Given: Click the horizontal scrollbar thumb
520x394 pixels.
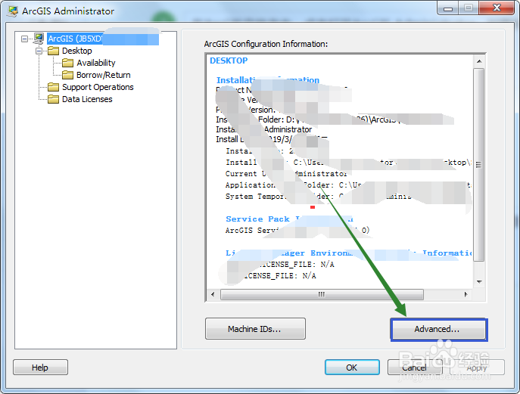Looking at the screenshot, I should (x=322, y=294).
